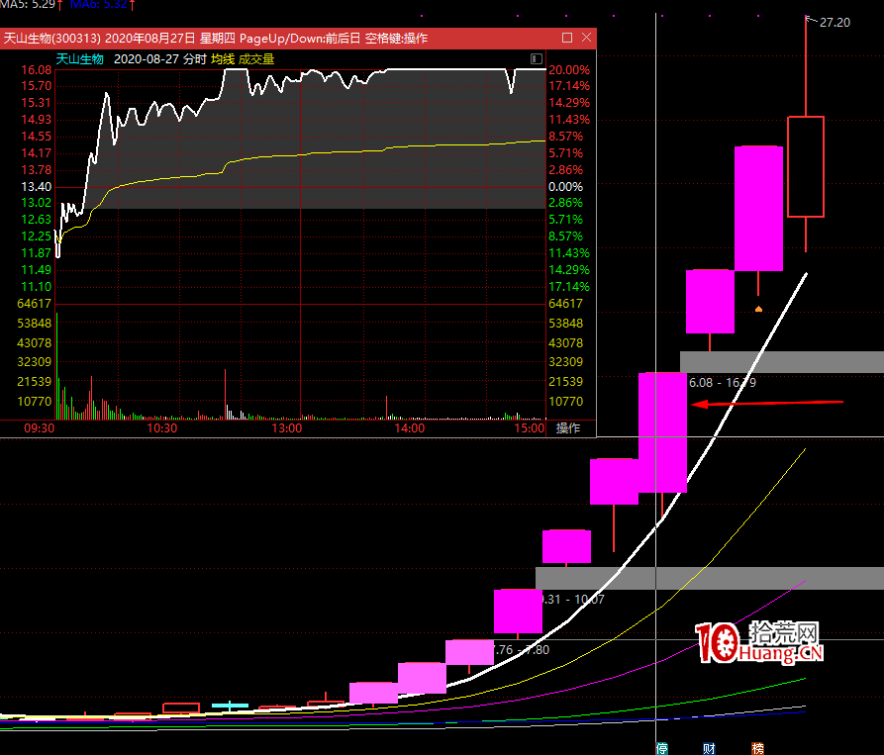Click the green 12.25 price label
This screenshot has width=884, height=755.
point(36,236)
